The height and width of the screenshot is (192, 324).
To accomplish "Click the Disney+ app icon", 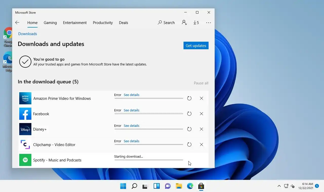I will coord(25,129).
